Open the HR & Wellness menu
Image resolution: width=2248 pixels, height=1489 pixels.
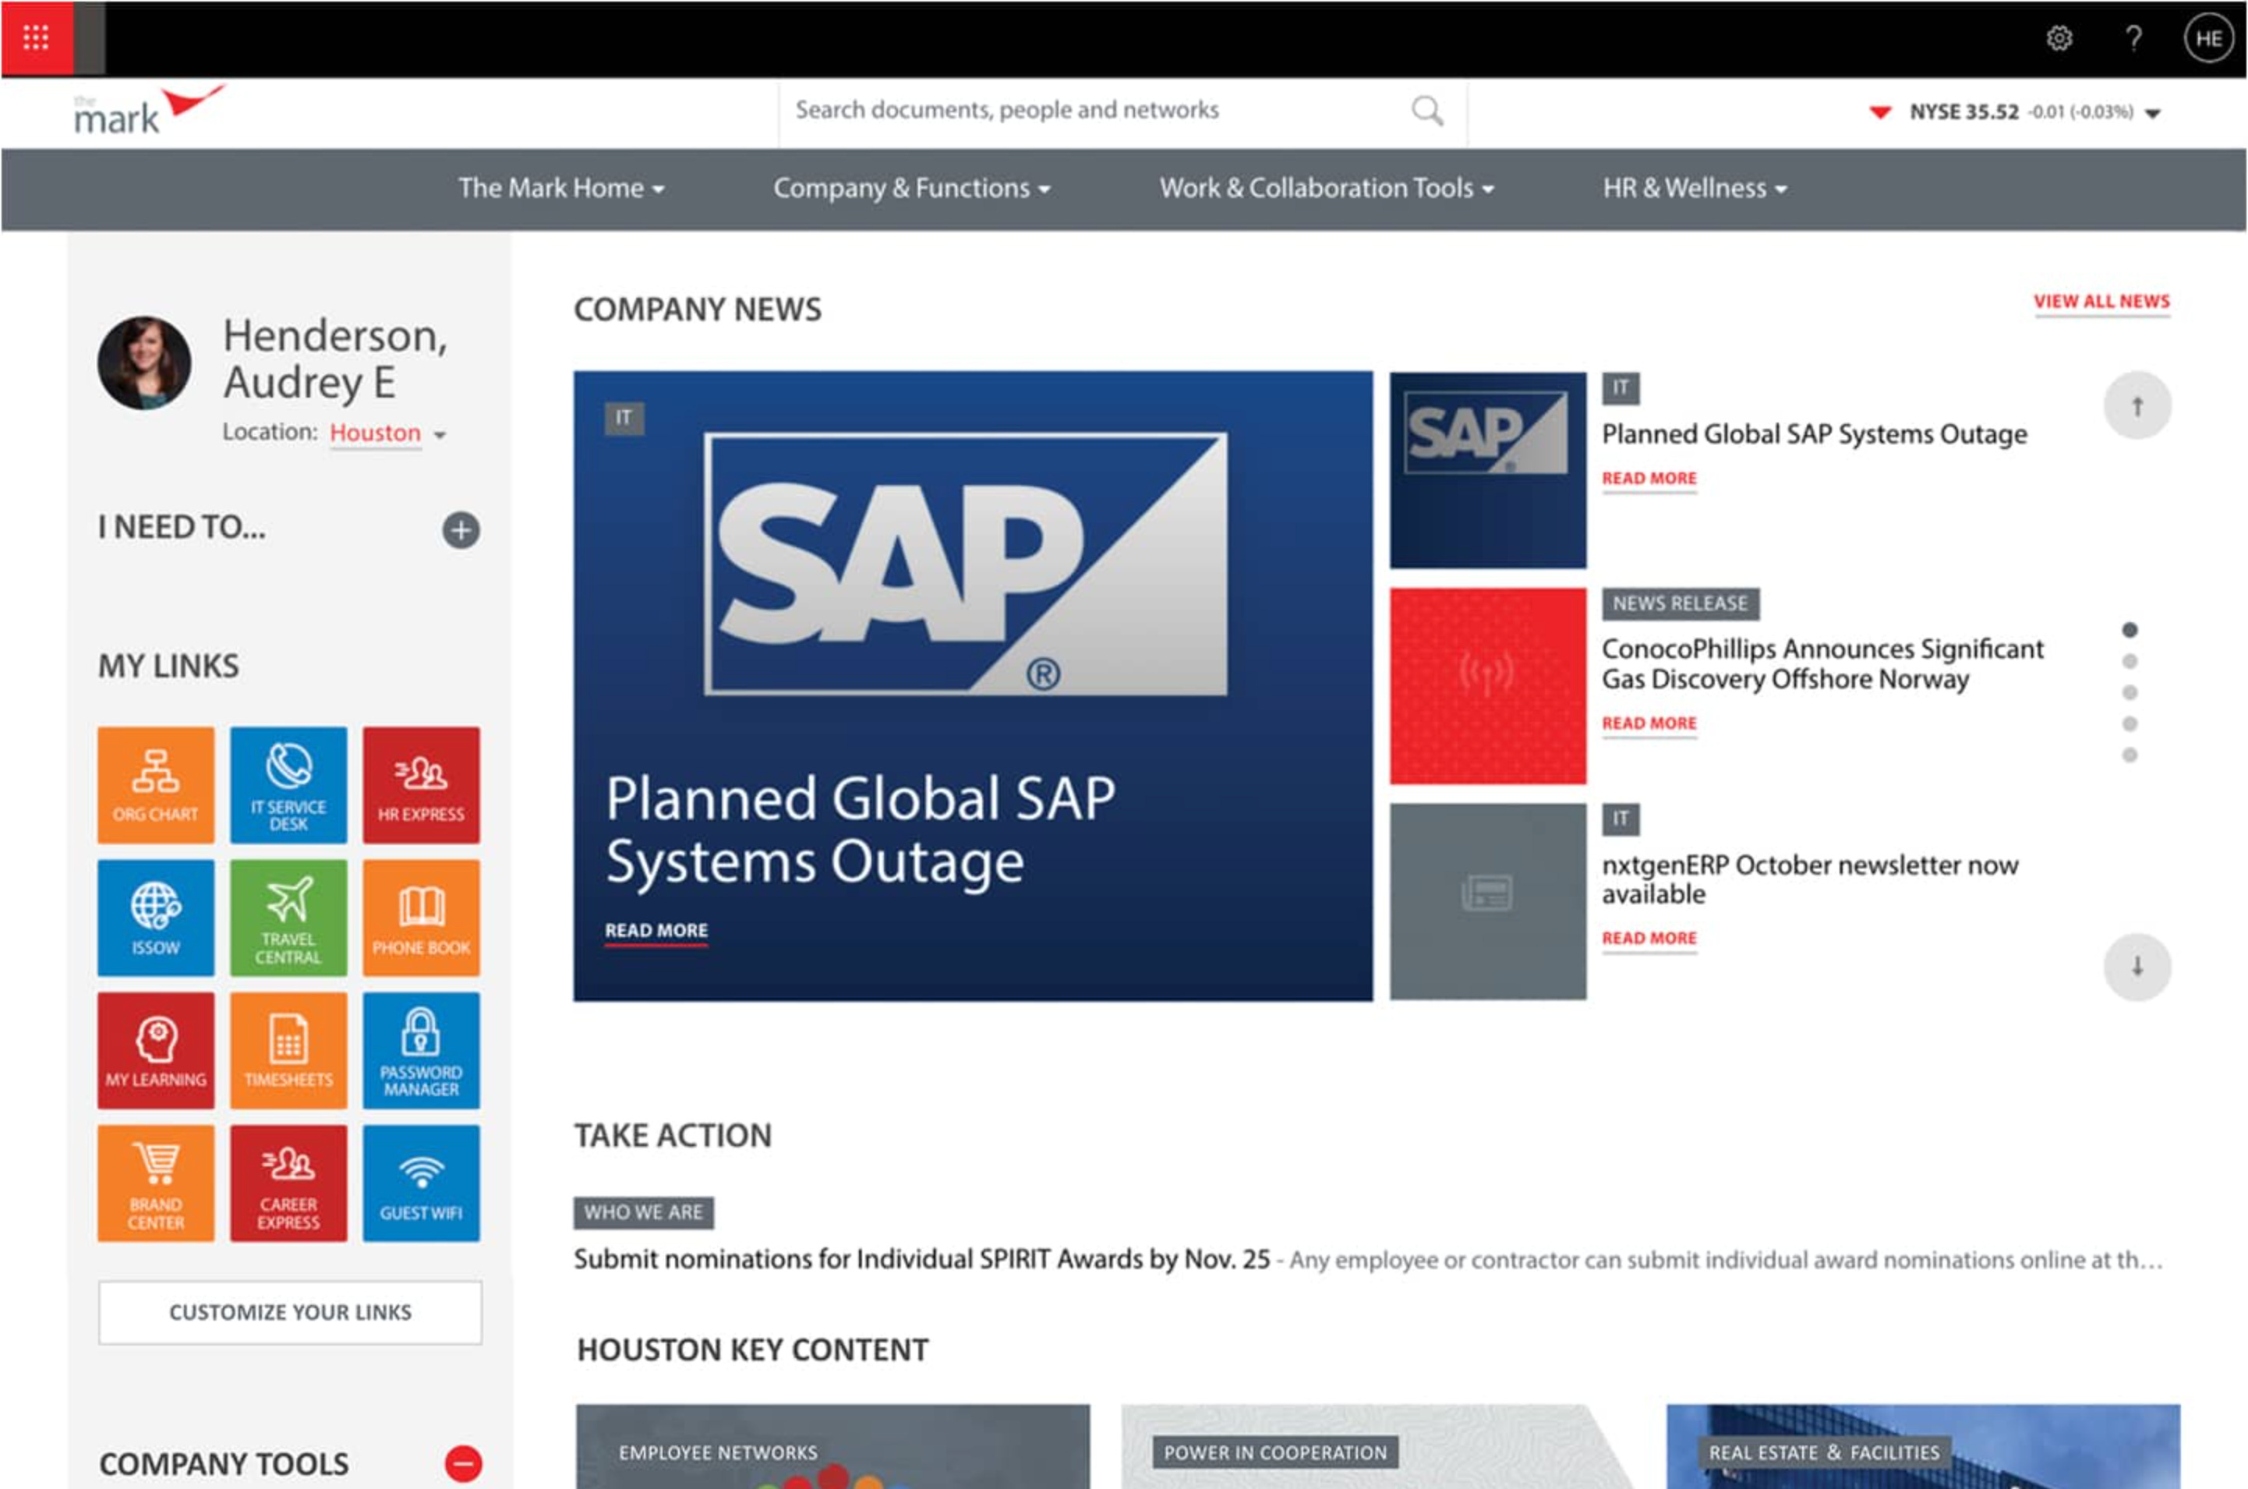[x=1695, y=188]
